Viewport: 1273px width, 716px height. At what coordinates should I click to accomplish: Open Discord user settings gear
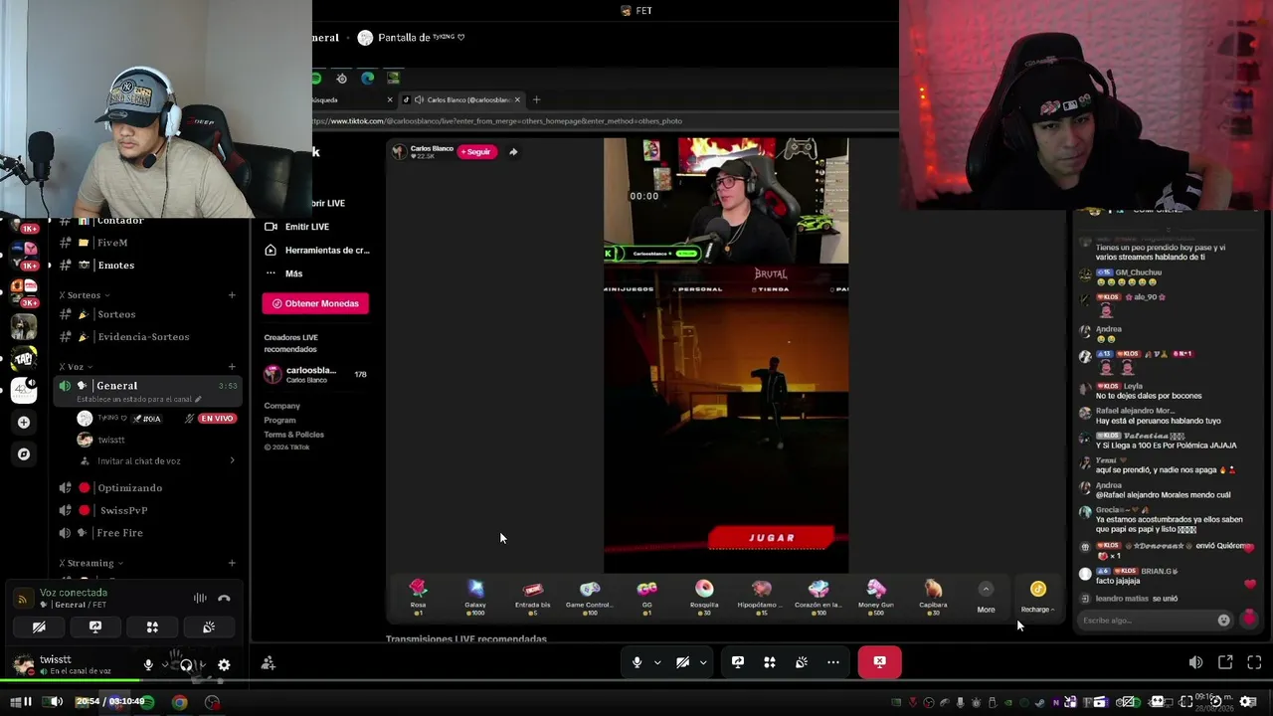pyautogui.click(x=224, y=665)
